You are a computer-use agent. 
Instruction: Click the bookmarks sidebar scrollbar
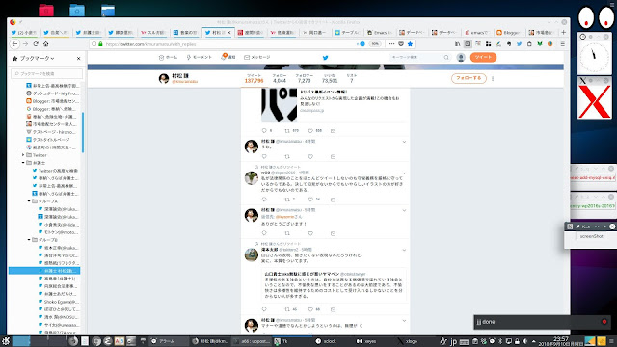[83, 133]
